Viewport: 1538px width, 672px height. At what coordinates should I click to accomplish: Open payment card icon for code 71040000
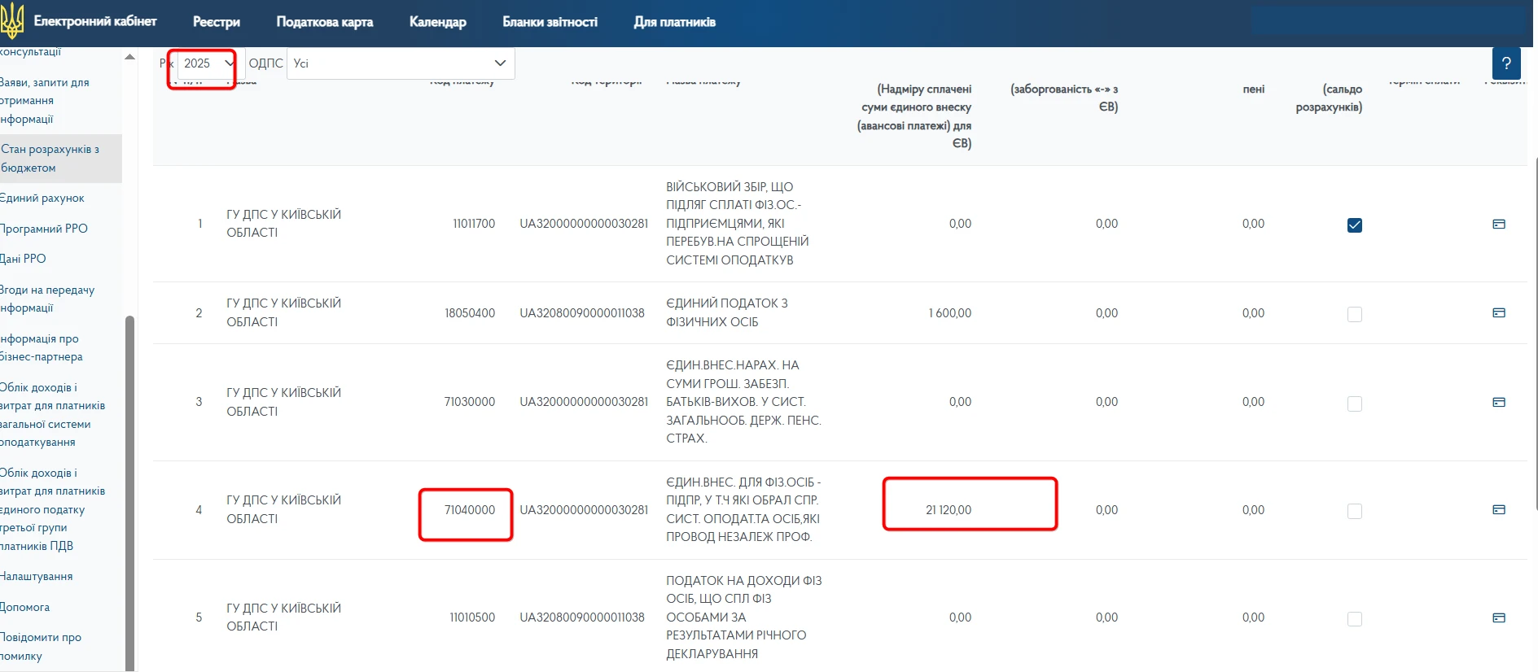click(x=1498, y=509)
